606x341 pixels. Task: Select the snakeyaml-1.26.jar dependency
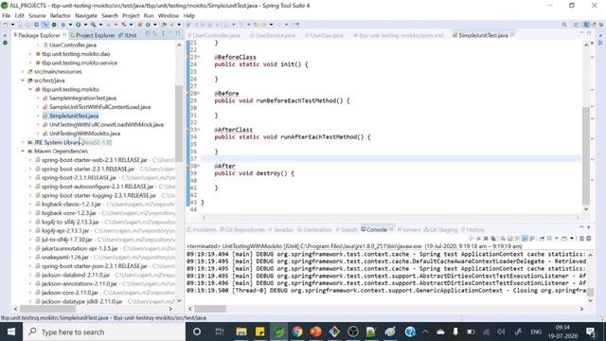coord(65,257)
